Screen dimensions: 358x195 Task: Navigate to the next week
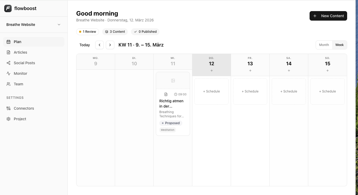[110, 45]
